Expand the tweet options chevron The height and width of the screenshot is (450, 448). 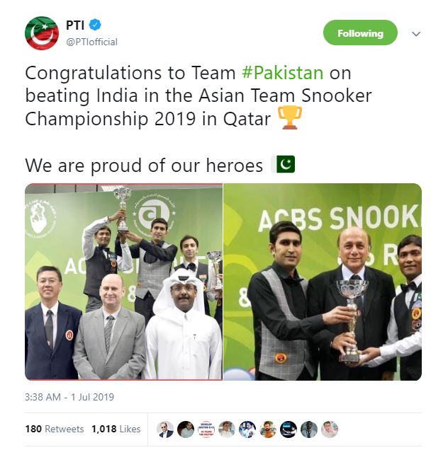[416, 34]
